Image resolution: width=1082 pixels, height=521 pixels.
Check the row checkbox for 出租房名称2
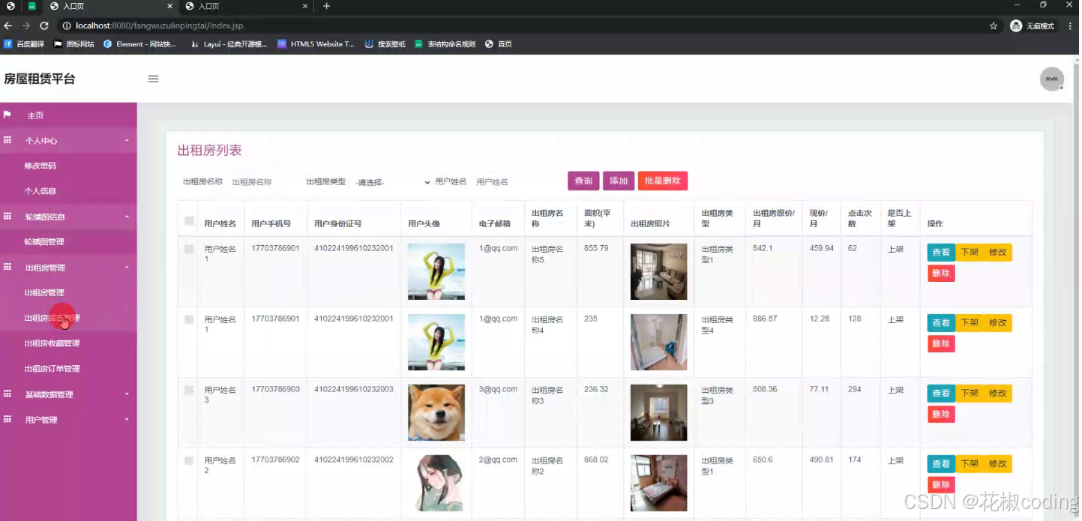click(x=189, y=460)
